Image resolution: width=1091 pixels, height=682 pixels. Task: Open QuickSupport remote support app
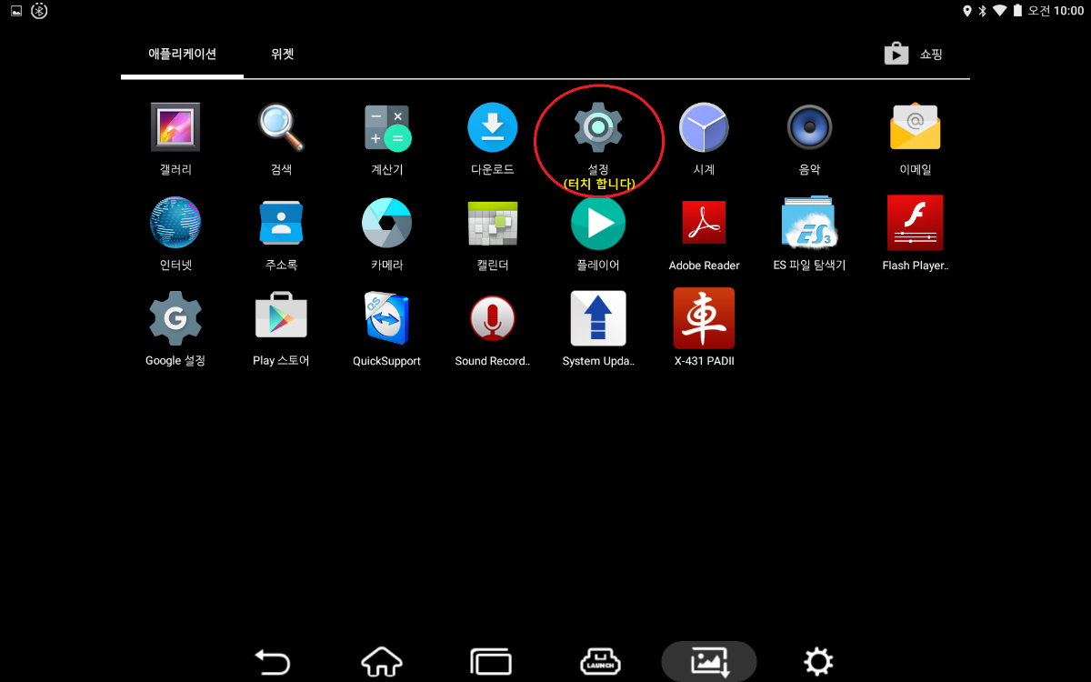[386, 318]
